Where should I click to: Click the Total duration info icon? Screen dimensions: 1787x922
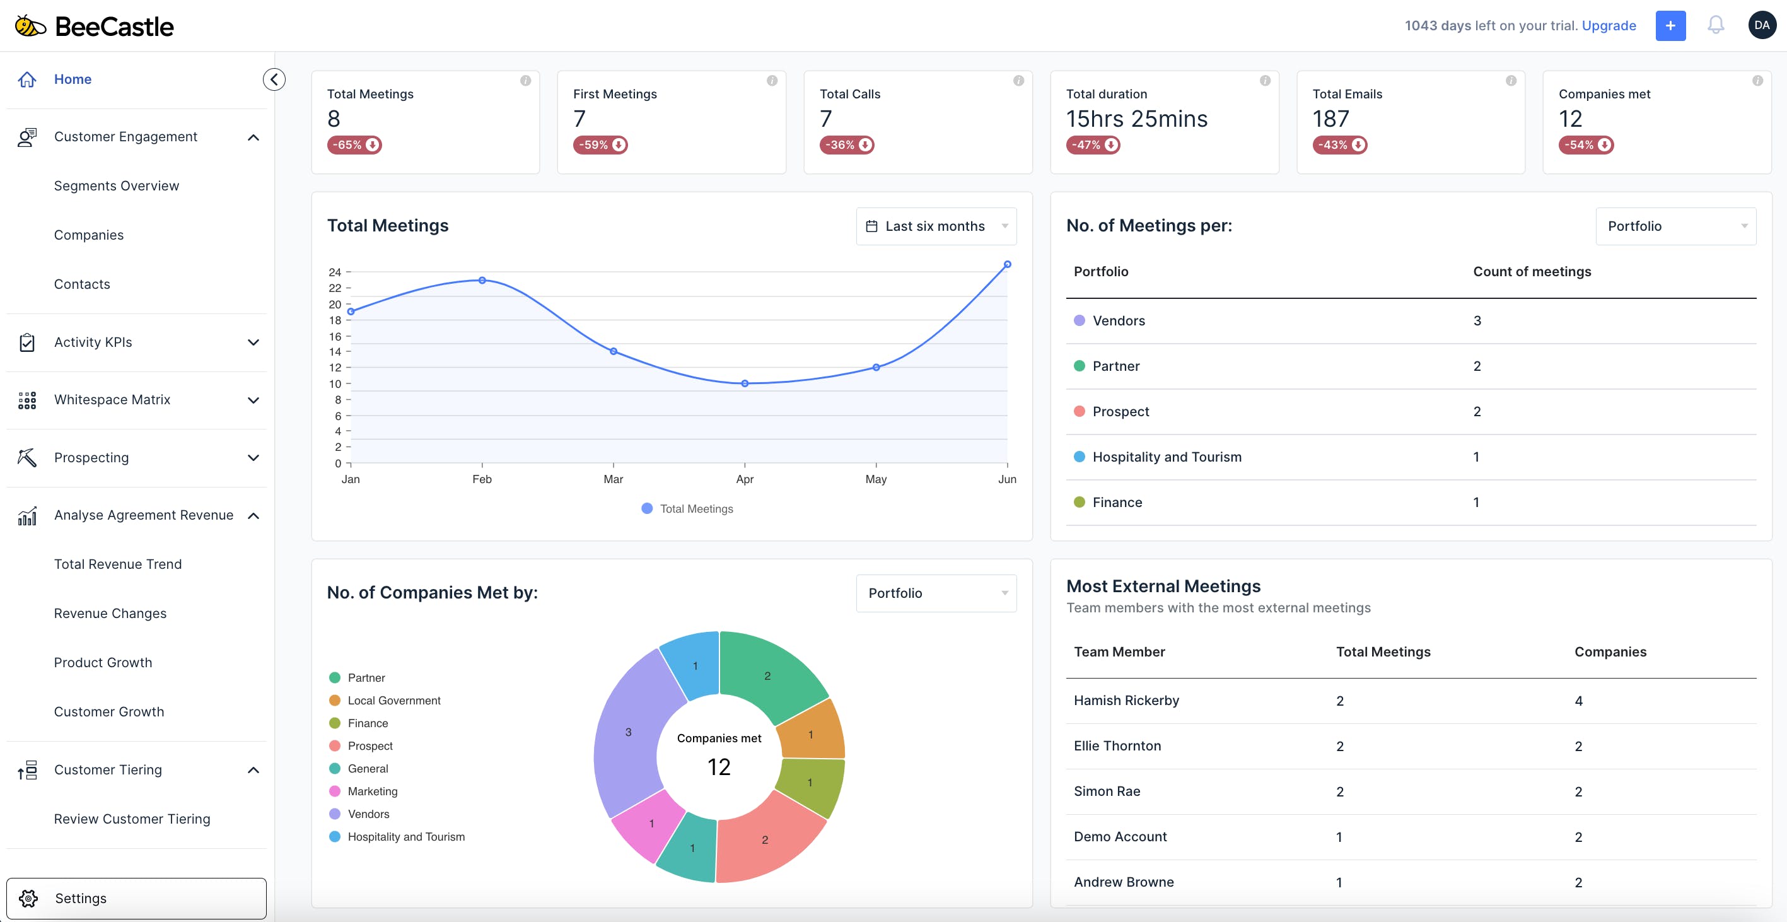point(1265,81)
